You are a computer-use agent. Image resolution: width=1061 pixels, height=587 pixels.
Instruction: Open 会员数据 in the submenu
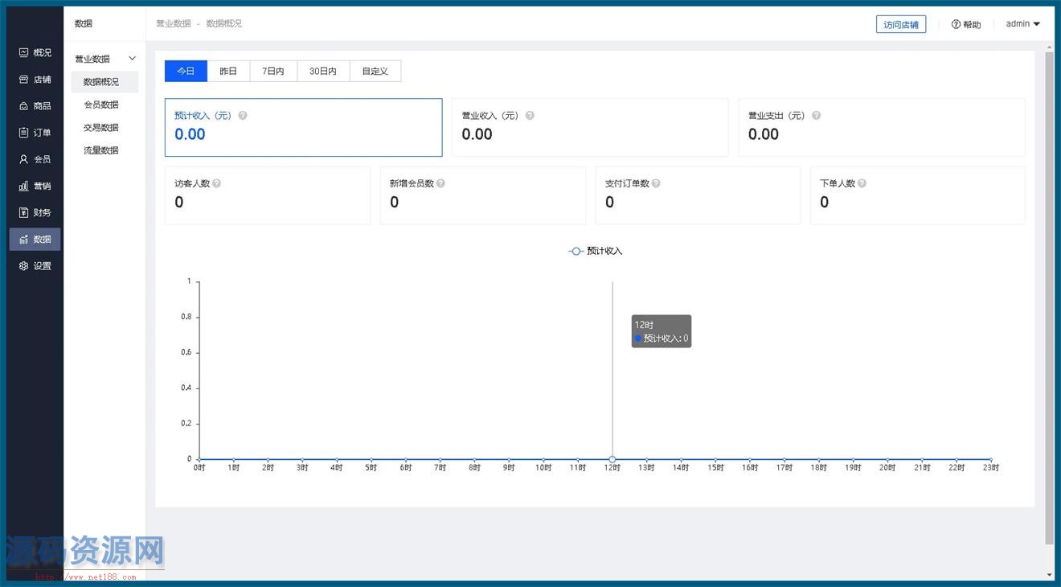tap(101, 105)
